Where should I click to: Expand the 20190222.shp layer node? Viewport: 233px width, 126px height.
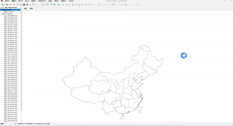[x=4, y=18]
